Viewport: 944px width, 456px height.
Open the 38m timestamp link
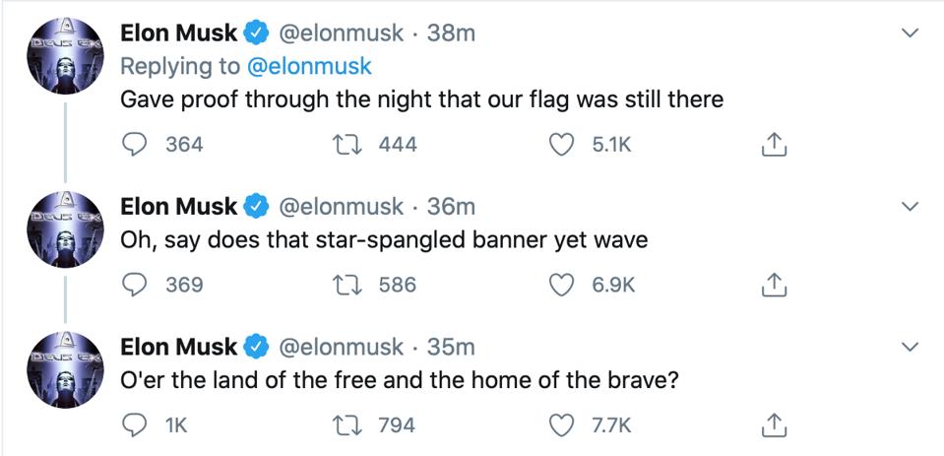[452, 33]
